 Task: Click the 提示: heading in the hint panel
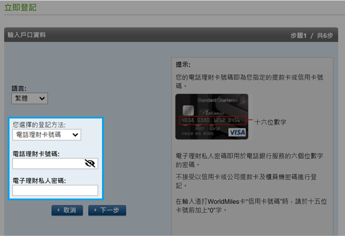coord(183,65)
